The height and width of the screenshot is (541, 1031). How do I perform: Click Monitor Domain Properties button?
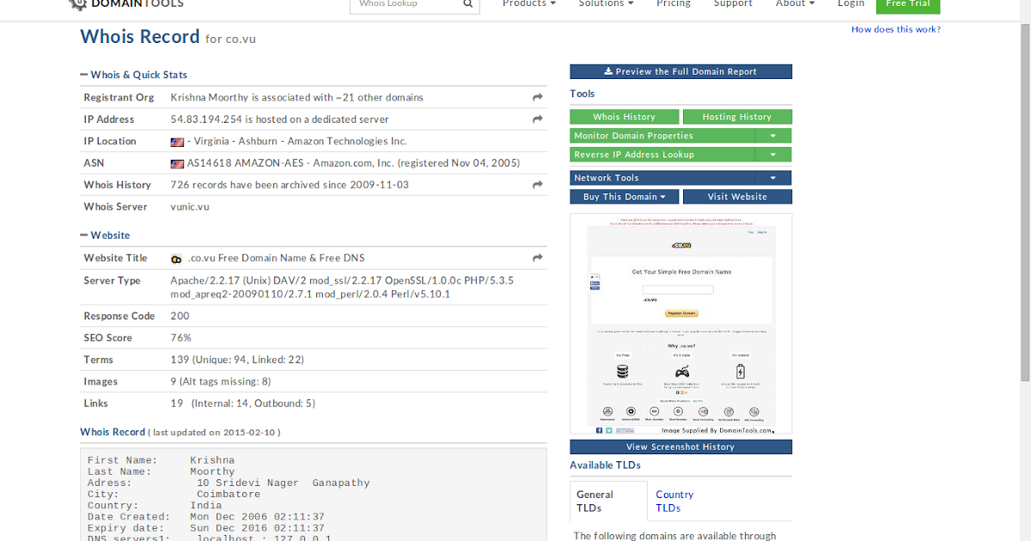662,136
